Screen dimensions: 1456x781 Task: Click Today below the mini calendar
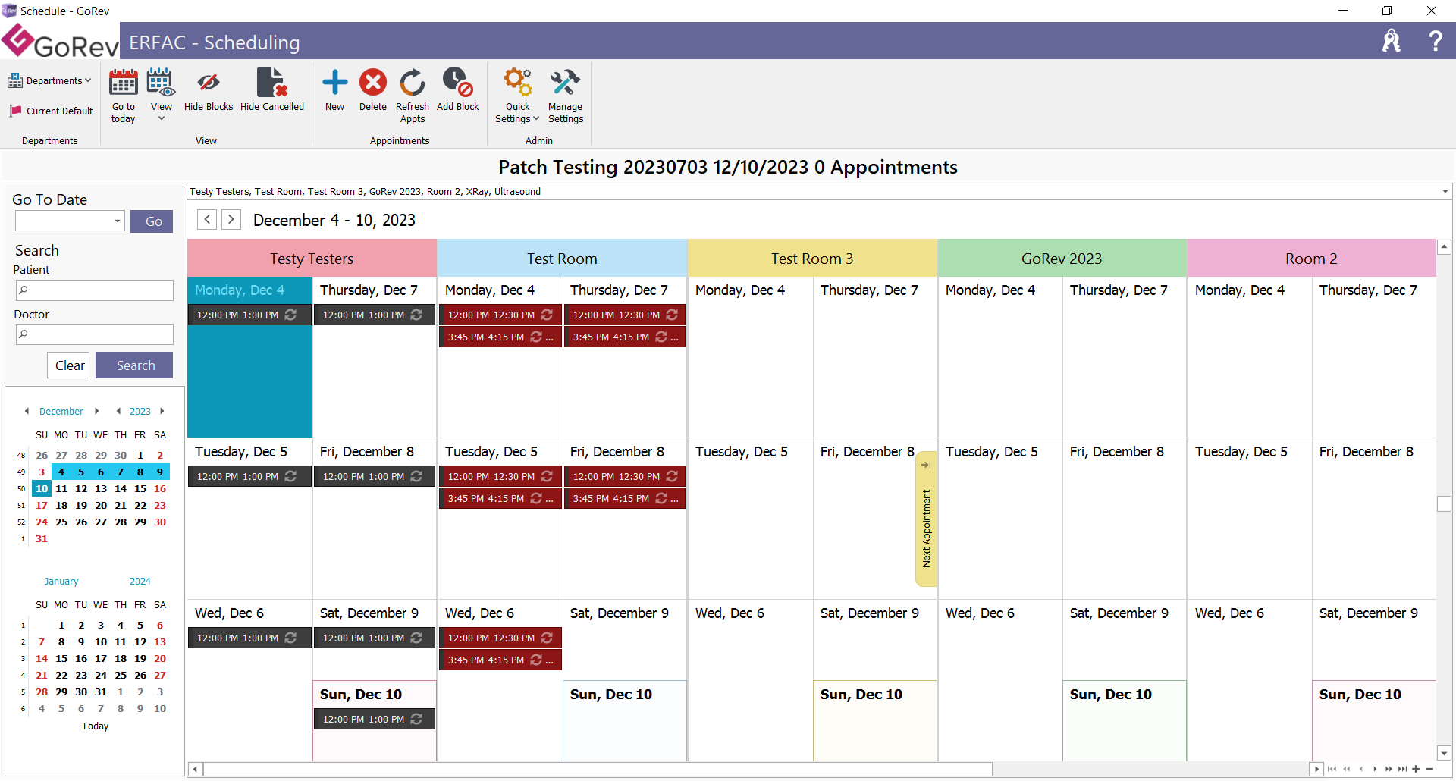point(95,726)
